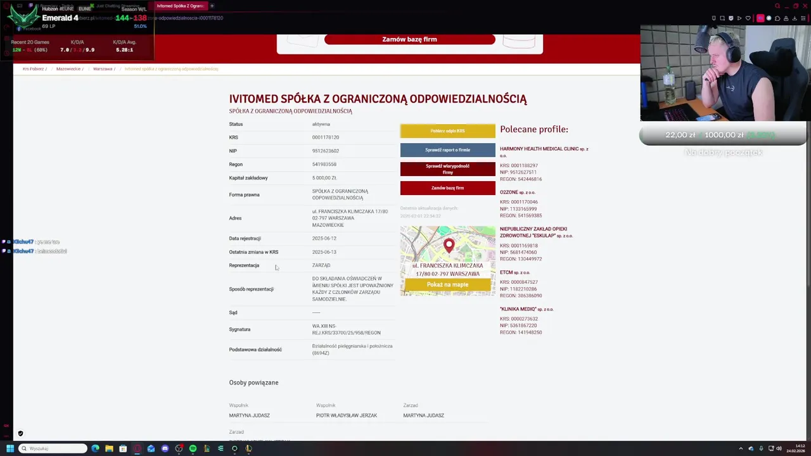Open Niepubliczny Zakład Opieki Zdrowotnej Eskulap profile
The image size is (811, 456).
coord(536,232)
